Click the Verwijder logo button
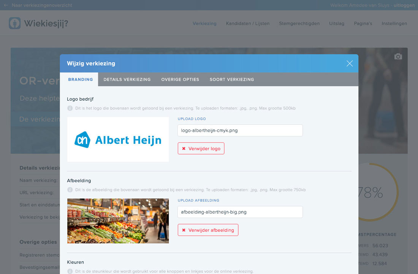418x274 pixels. click(x=201, y=149)
